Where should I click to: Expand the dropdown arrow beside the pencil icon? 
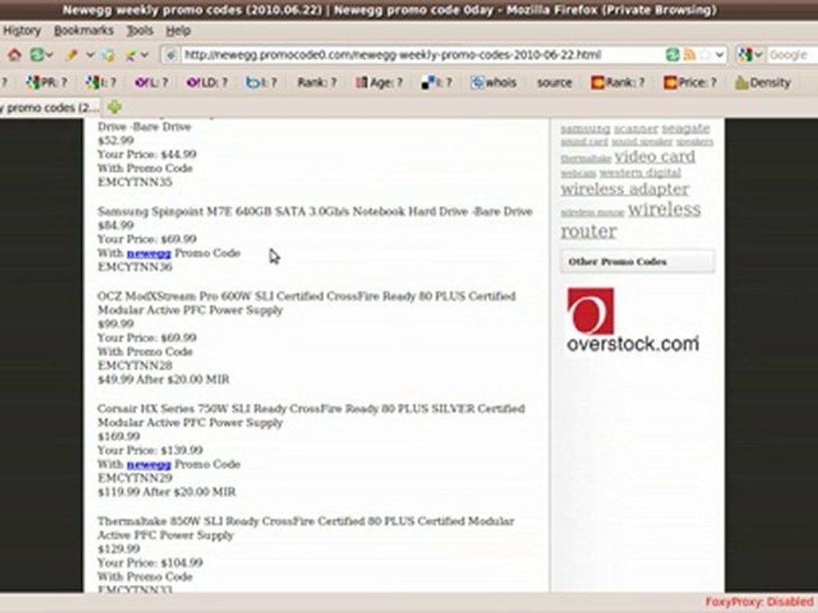click(90, 55)
